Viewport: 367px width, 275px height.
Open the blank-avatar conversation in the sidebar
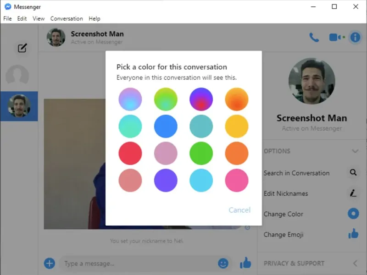point(17,76)
